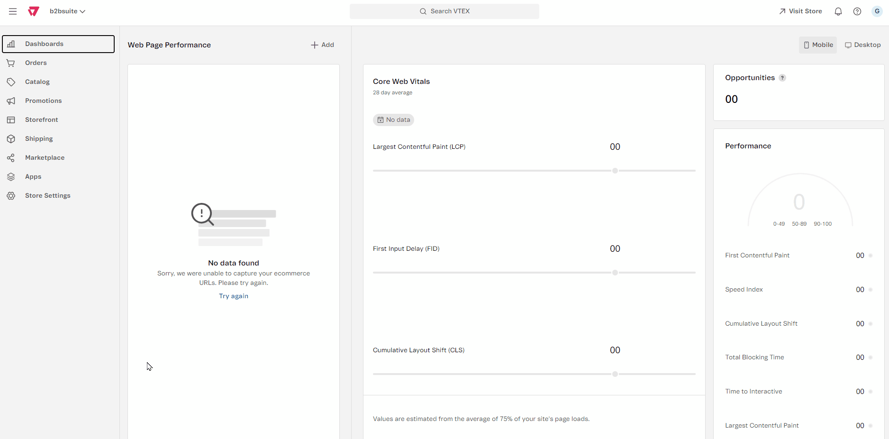Click the Largest Contentful Paint slider handle

[x=615, y=171]
